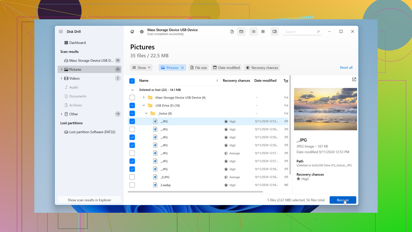412x232 pixels.
Task: Click the beach sunset preview thumbnail
Action: [x=325, y=109]
